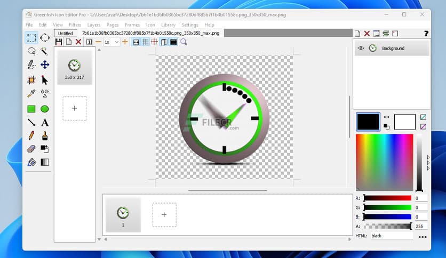Click the alpha A channel slider

(x=387, y=227)
